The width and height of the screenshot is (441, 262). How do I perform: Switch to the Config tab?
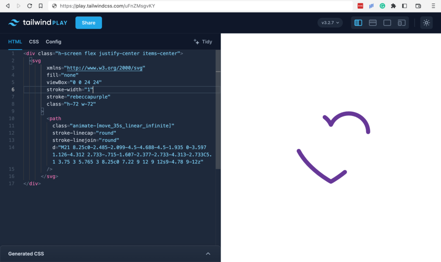coord(53,42)
